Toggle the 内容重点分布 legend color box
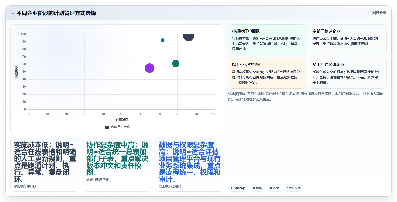This screenshot has width=397, height=202. click(x=107, y=127)
